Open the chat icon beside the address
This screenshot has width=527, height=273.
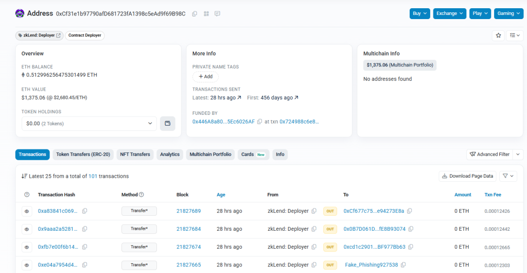pyautogui.click(x=217, y=13)
